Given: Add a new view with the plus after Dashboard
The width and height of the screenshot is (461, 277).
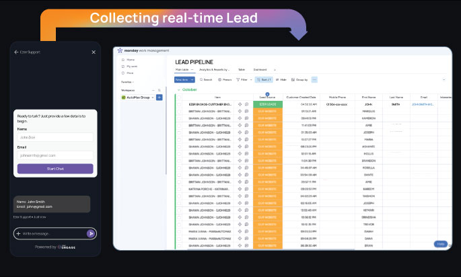Looking at the screenshot, I should coord(275,70).
